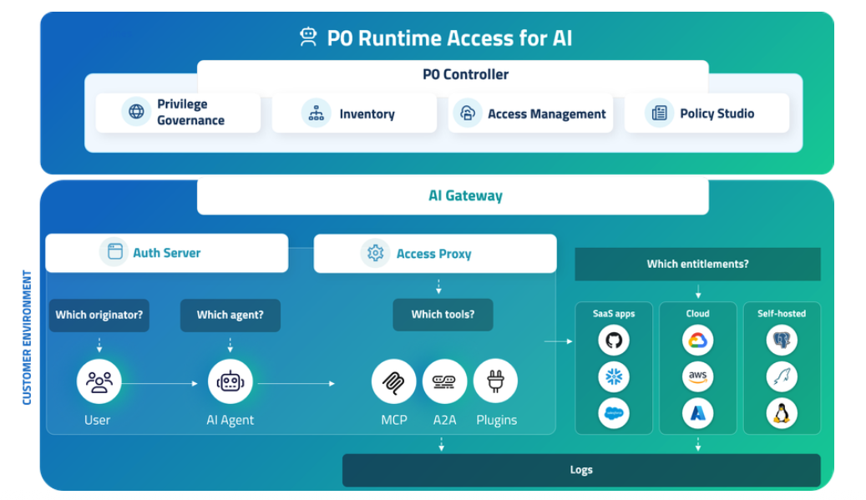Screen dimensions: 866x500
Task: Click the Linux penguin icon
Action: pos(782,413)
